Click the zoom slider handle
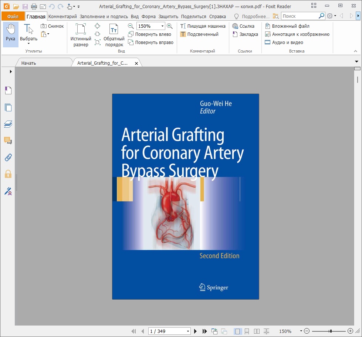The height and width of the screenshot is (337, 362). tap(331, 331)
